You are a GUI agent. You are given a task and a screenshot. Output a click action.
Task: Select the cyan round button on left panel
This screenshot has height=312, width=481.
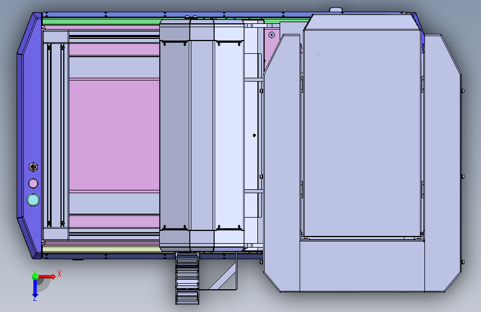click(x=33, y=200)
